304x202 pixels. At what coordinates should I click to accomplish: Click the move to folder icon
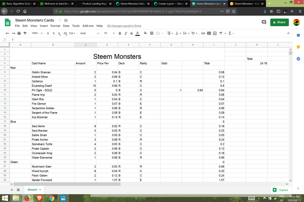click(x=66, y=20)
